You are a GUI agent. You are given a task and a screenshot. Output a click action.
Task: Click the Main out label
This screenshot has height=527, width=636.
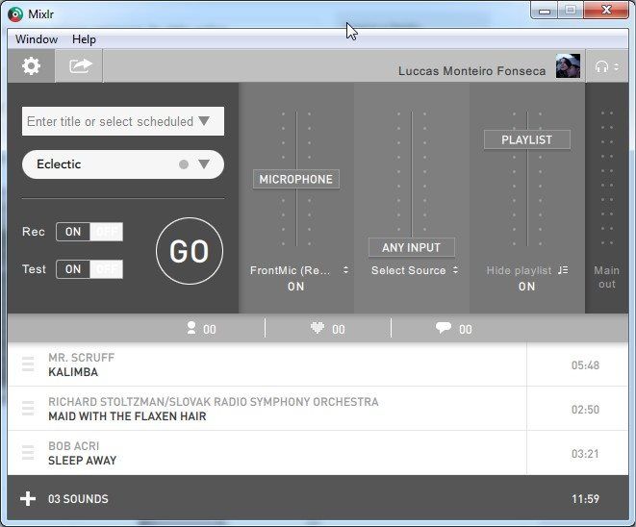(x=606, y=277)
